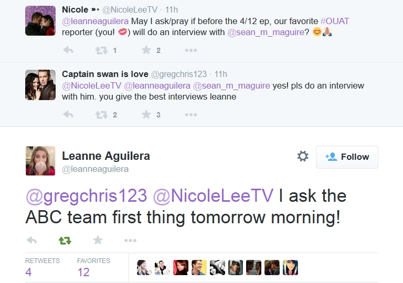This screenshot has width=403, height=283.
Task: Open more options on Nicole's tweet
Action: click(x=190, y=50)
